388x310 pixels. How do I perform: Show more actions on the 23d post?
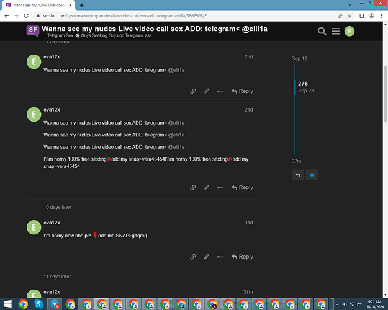click(x=220, y=91)
